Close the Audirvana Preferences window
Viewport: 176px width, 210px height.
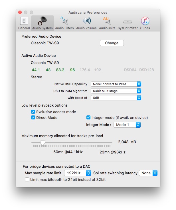pos(20,12)
